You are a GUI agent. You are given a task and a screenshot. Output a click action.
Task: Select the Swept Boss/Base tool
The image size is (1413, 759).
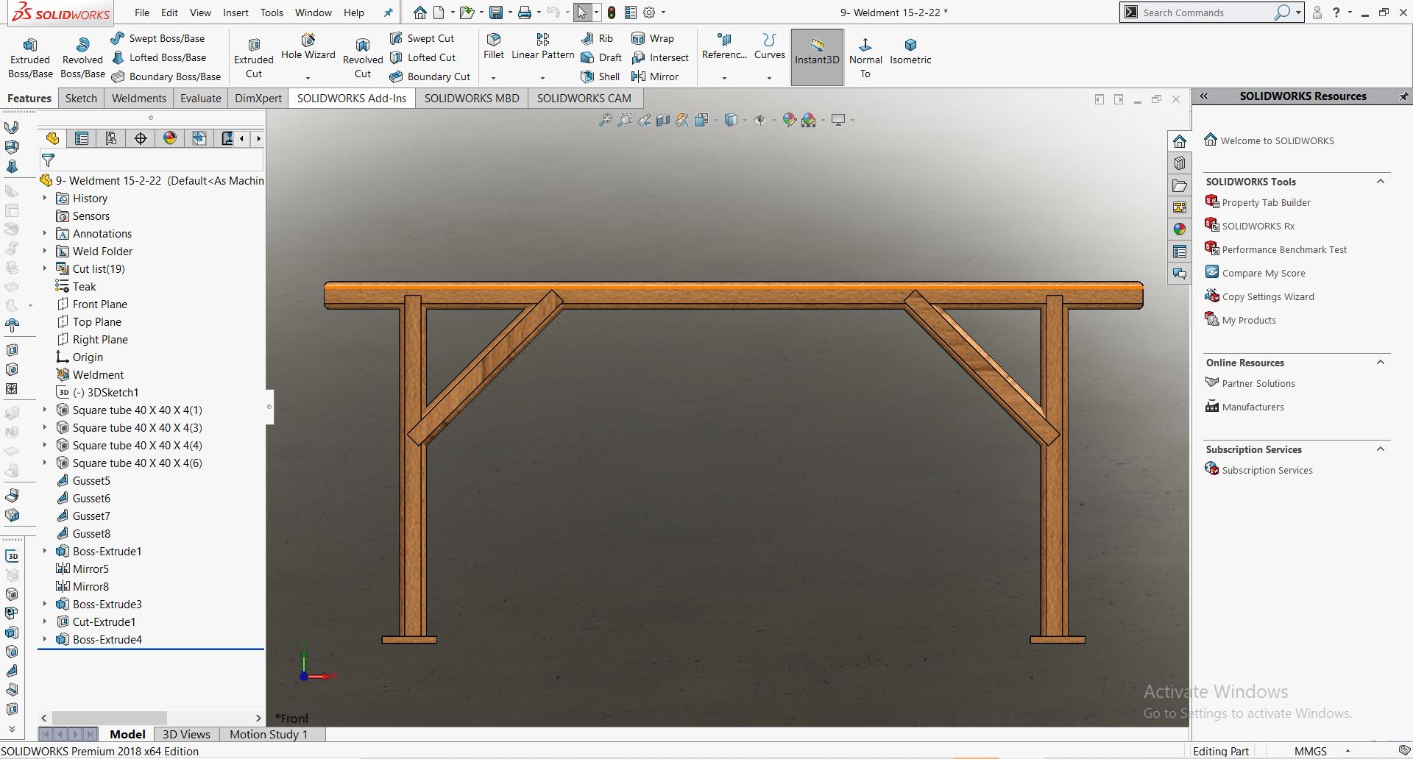tap(157, 38)
